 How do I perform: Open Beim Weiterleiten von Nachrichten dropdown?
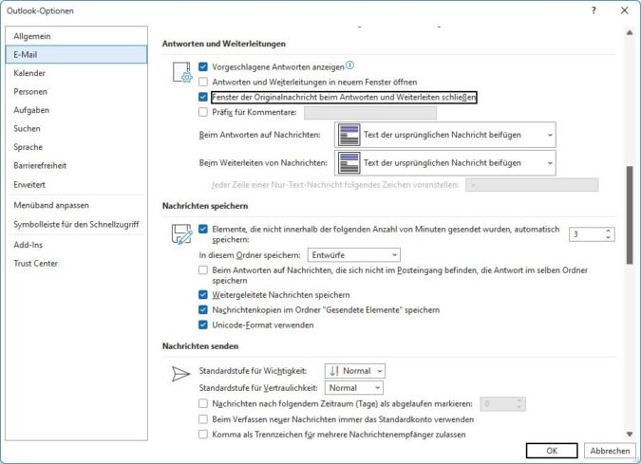445,163
